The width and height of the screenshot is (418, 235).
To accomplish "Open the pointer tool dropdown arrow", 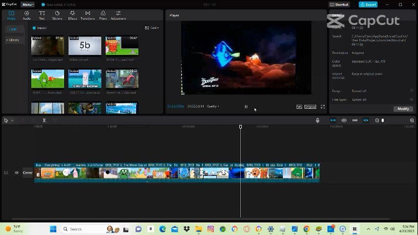I will coord(12,120).
